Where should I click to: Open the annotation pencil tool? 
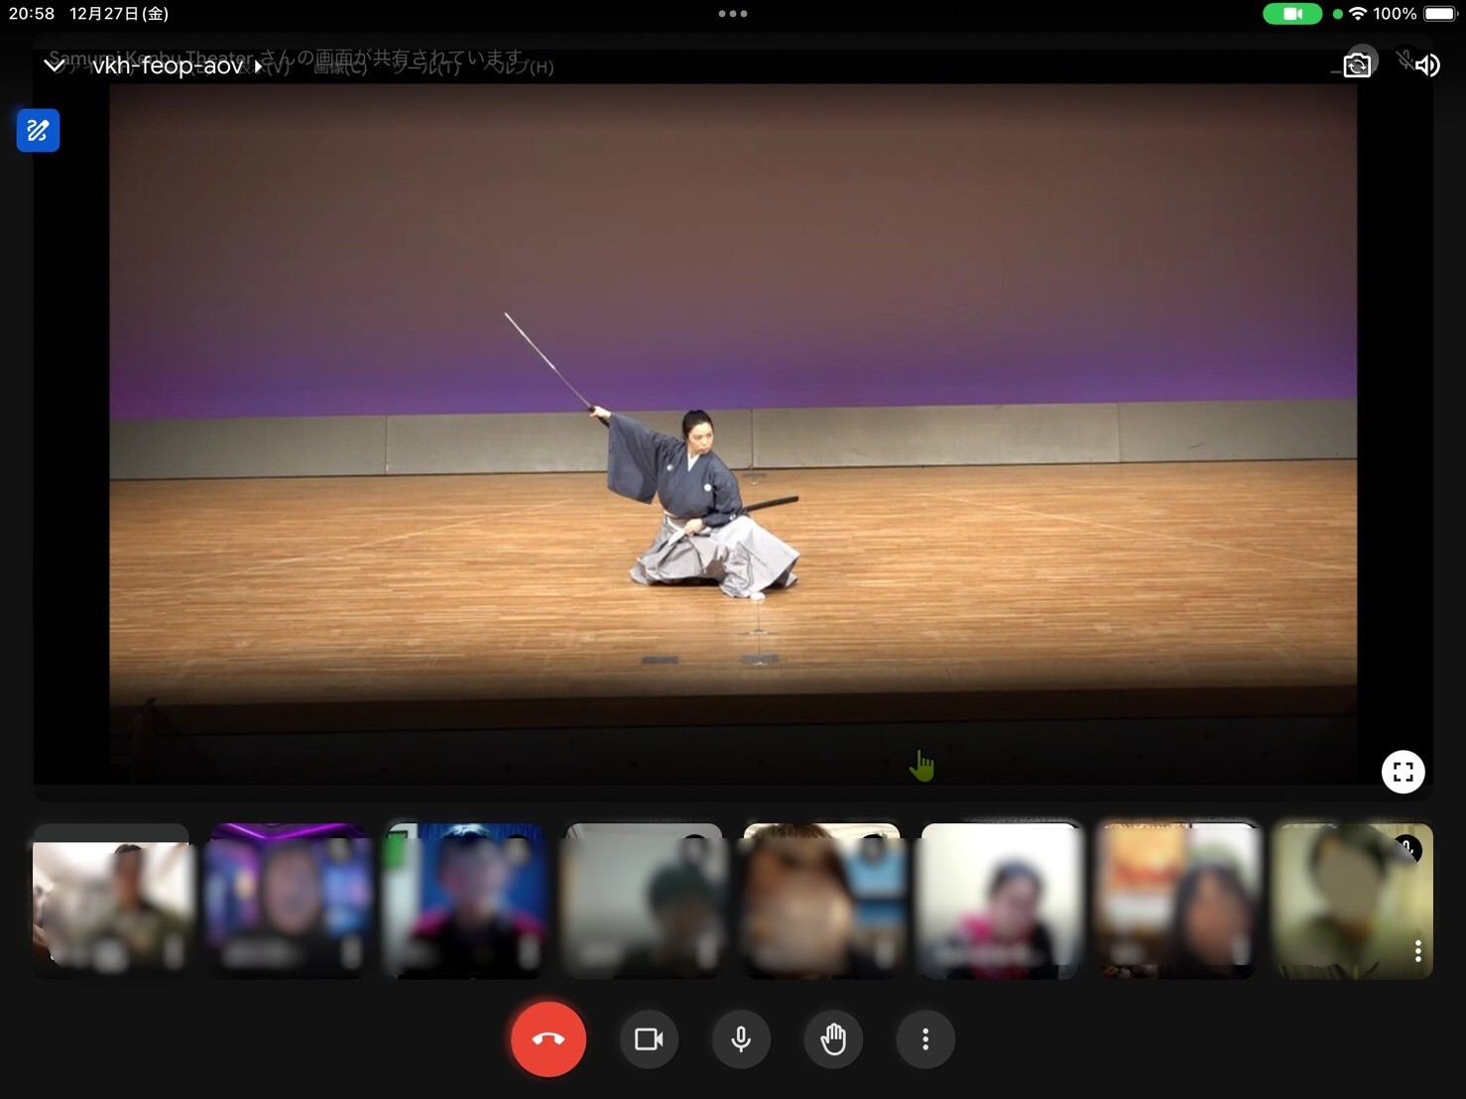(x=38, y=131)
